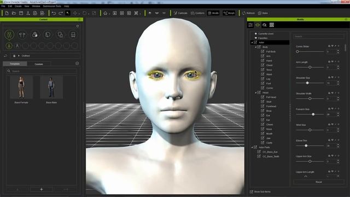350x197 pixels.
Task: Select the Actor avatar category icon
Action: (x=9, y=34)
